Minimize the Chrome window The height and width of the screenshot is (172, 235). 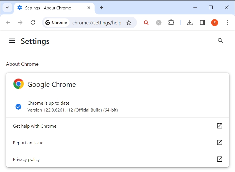(x=195, y=7)
